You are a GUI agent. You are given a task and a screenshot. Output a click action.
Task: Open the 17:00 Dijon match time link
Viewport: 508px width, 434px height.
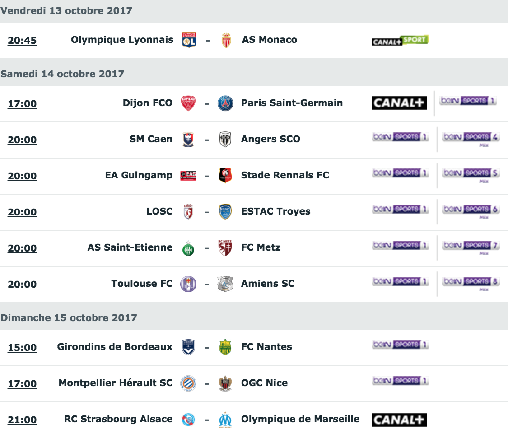point(22,104)
